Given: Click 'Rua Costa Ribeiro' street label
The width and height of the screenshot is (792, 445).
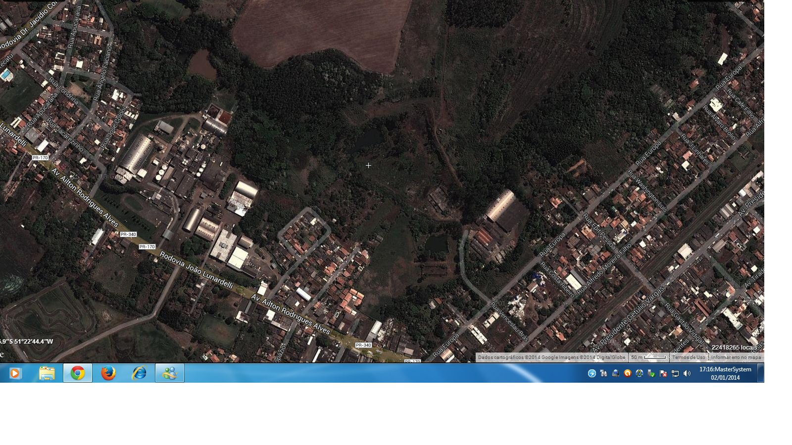Looking at the screenshot, I should click(558, 279).
